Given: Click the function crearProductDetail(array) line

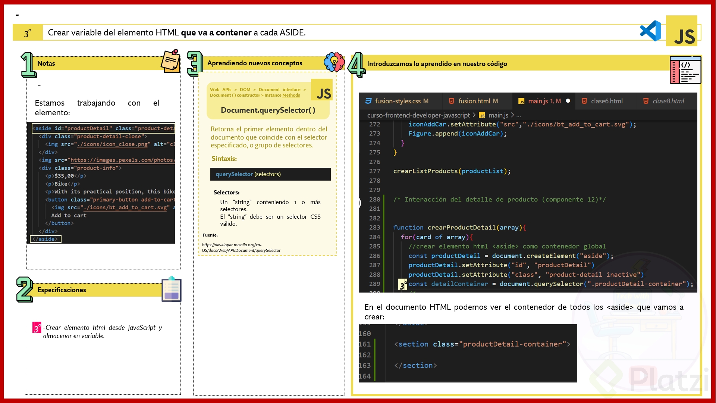Looking at the screenshot, I should [x=460, y=228].
